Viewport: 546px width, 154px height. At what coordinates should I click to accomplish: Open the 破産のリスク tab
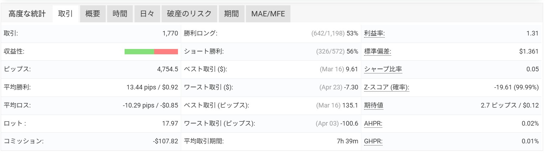(189, 14)
